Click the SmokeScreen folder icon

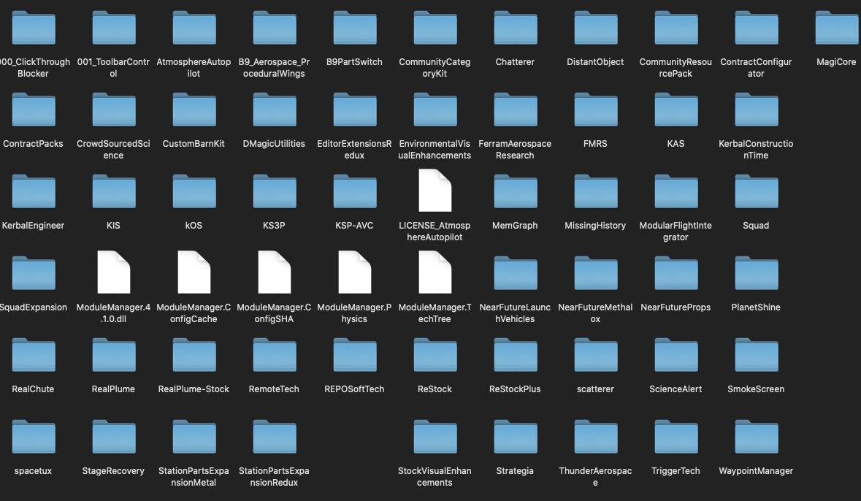756,355
